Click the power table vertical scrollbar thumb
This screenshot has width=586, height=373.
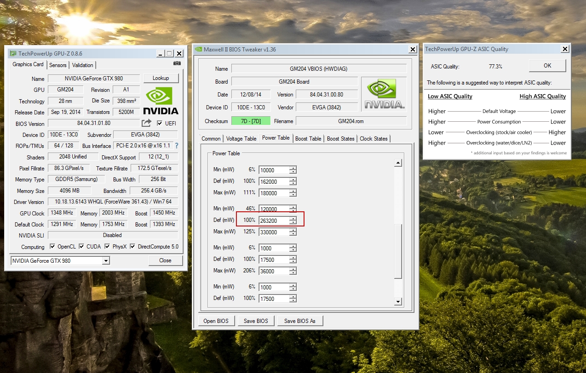[398, 252]
